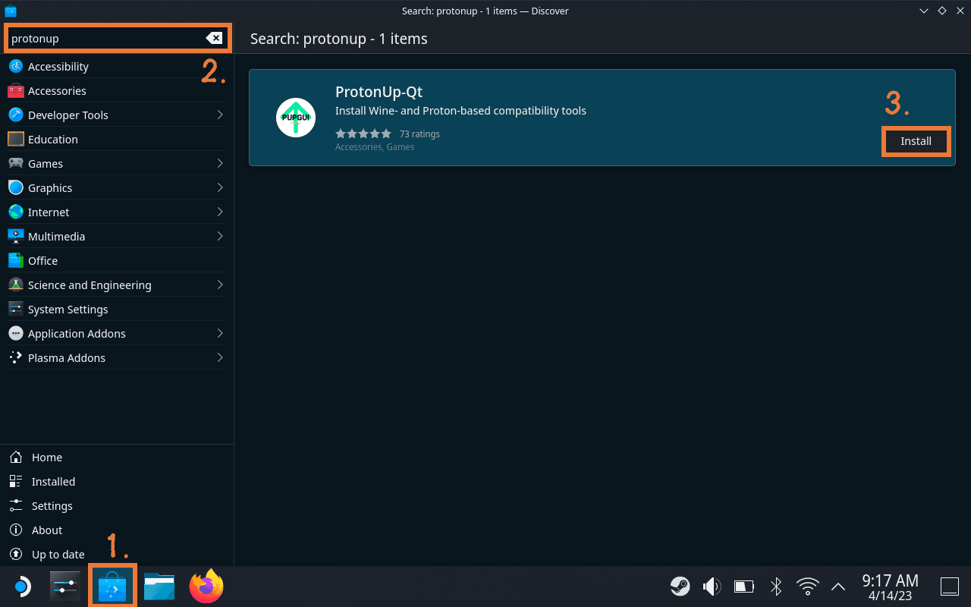Click the '73 ratings' text
971x607 pixels.
[x=420, y=134]
